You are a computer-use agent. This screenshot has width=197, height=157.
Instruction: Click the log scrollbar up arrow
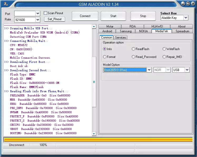pyautogui.click(x=94, y=26)
